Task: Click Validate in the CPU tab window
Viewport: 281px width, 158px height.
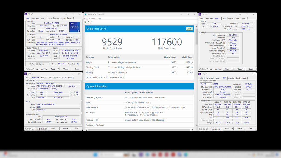Action: pyautogui.click(x=65, y=69)
